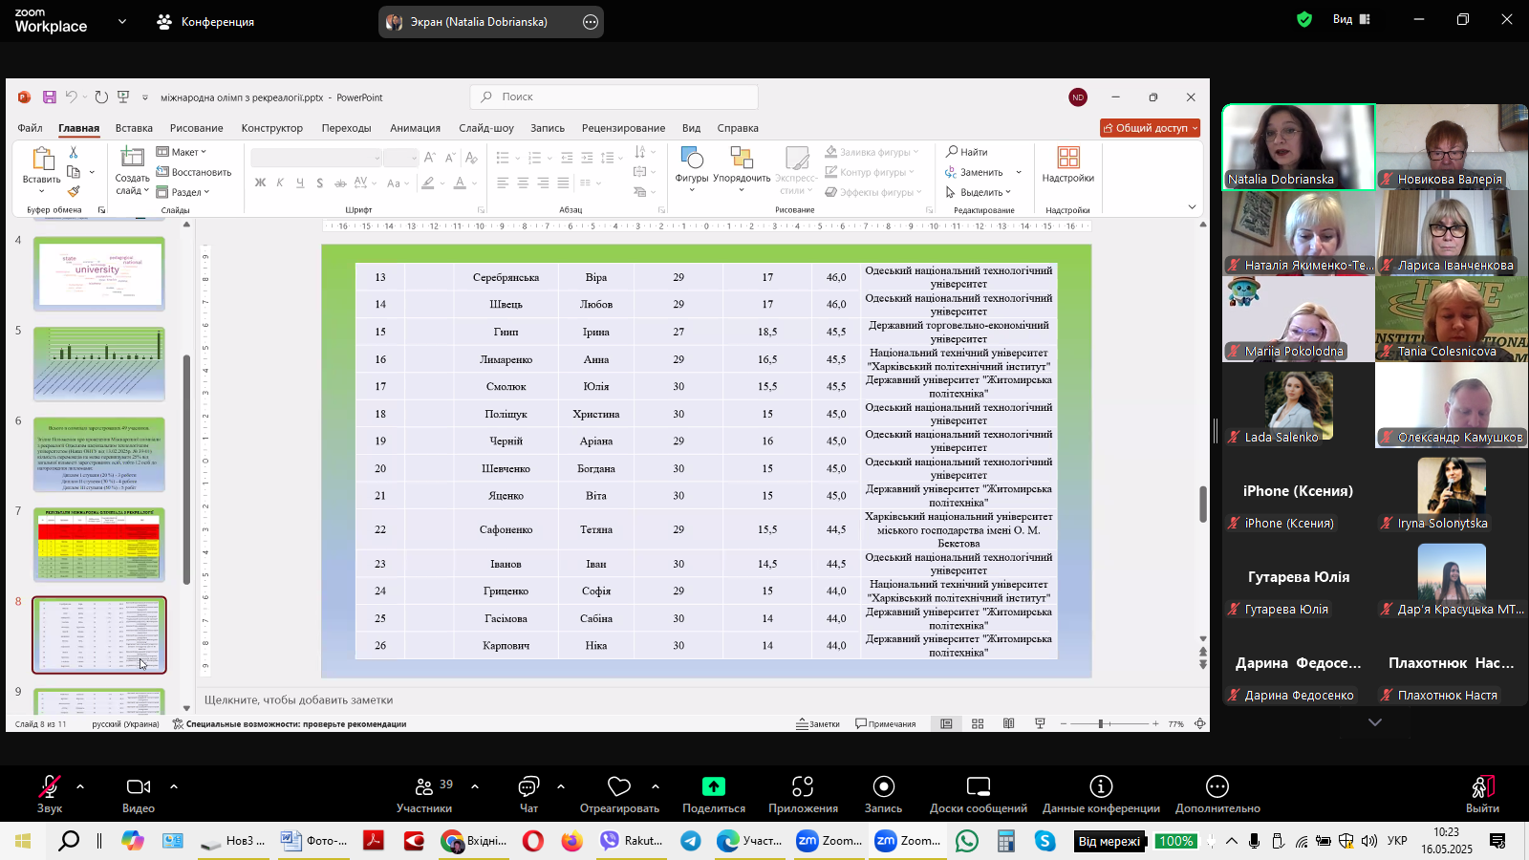Open the Transitions ribbon tab
The height and width of the screenshot is (860, 1529).
point(346,128)
